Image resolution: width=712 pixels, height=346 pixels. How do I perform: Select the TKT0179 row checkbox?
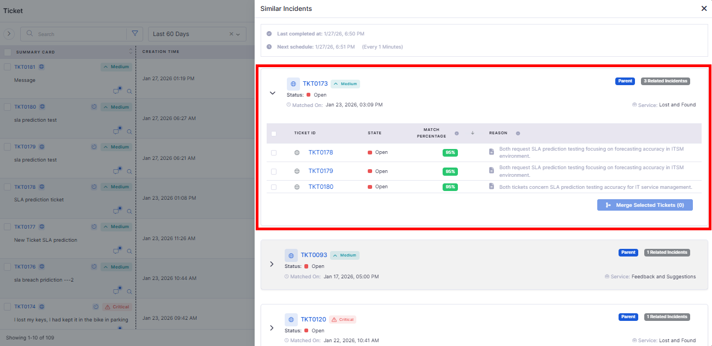point(274,171)
